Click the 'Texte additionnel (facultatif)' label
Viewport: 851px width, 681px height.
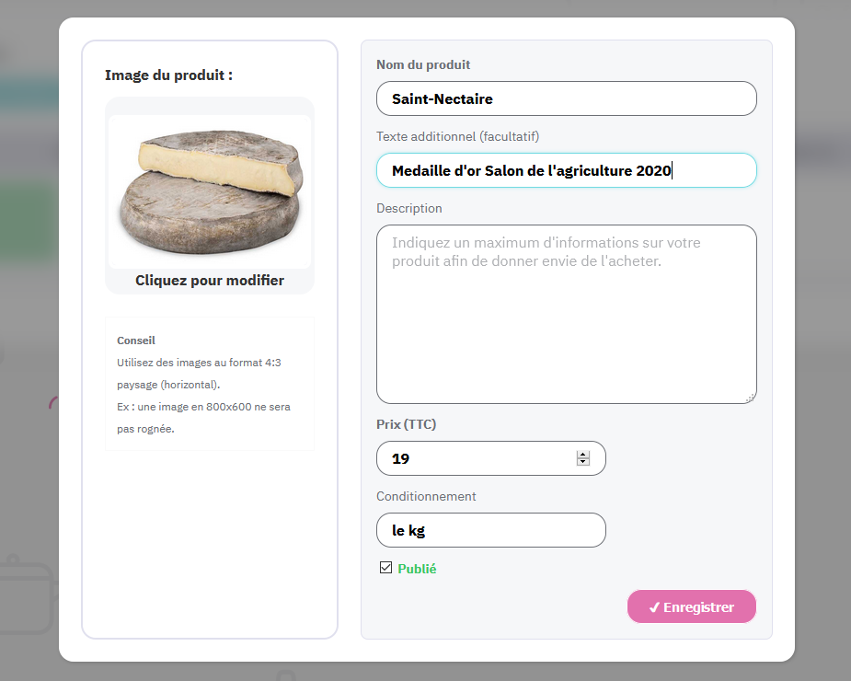tap(457, 136)
